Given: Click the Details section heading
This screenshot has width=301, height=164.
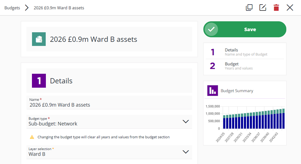Looking at the screenshot, I should pyautogui.click(x=61, y=81).
